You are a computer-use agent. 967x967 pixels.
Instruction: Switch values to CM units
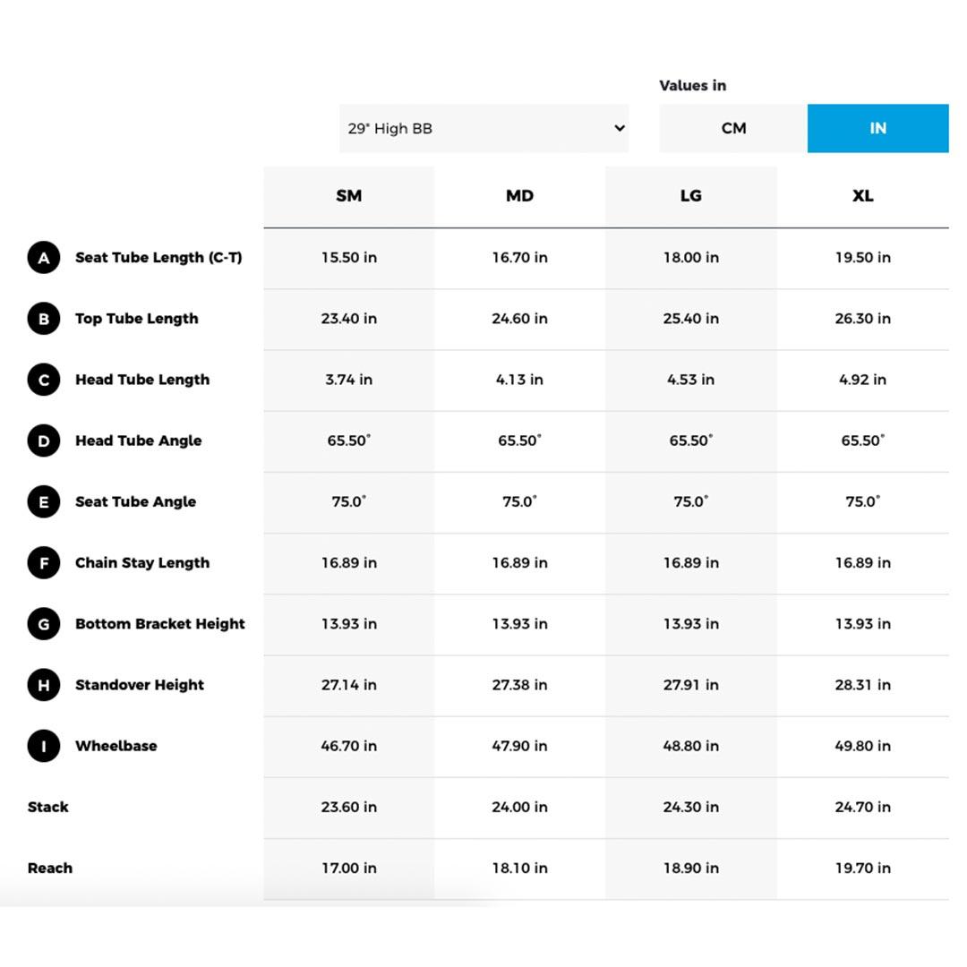point(733,128)
